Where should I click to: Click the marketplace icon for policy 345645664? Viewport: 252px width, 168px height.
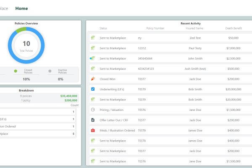point(92,58)
